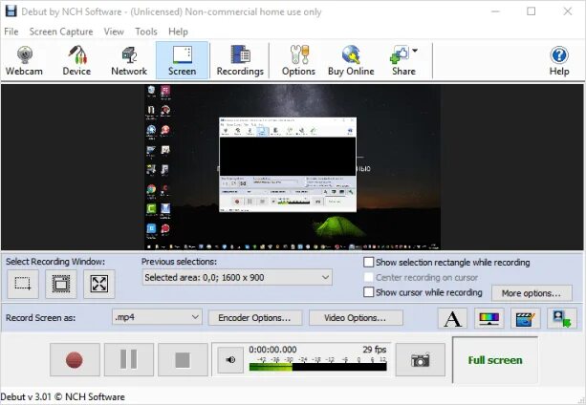Screen dimensions: 586x405
Task: Toggle Show cursor while recording checkbox
Action: pos(368,292)
